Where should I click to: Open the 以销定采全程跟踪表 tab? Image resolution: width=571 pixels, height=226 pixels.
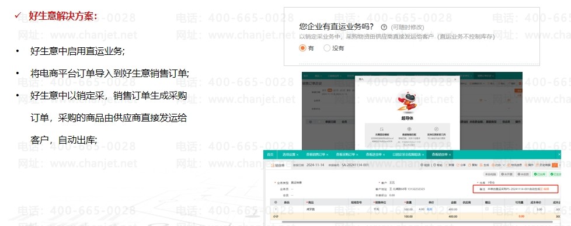(407, 155)
